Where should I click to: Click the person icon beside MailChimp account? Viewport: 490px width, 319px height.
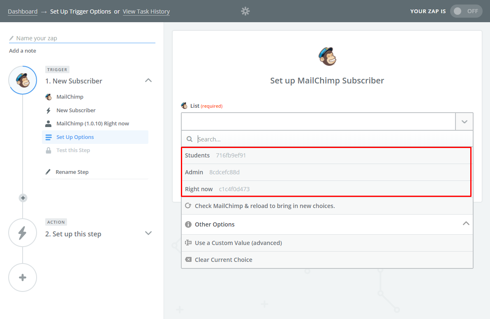click(x=49, y=124)
